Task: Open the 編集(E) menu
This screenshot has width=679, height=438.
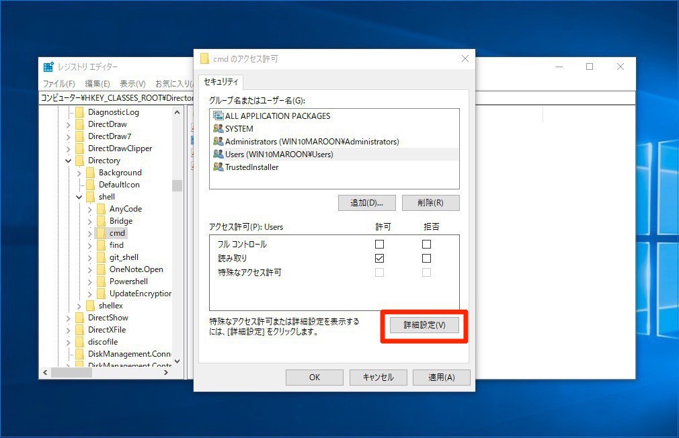Action: (x=97, y=83)
